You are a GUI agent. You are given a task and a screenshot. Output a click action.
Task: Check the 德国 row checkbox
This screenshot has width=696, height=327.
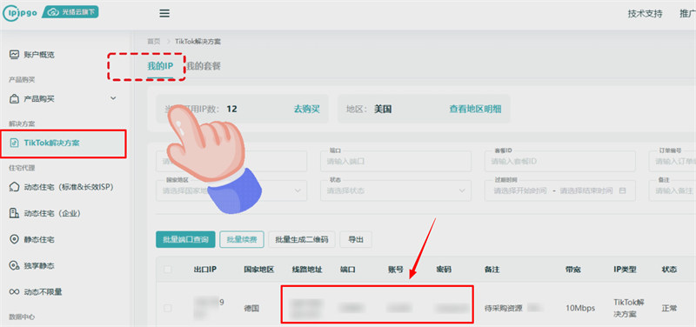point(168,308)
